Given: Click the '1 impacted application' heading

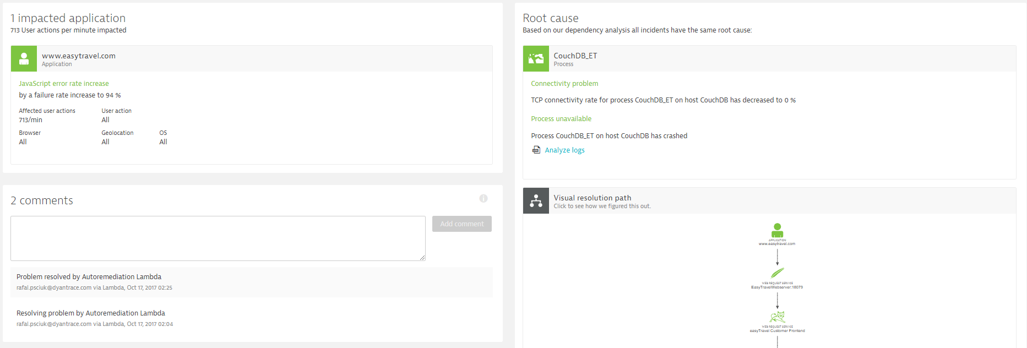Looking at the screenshot, I should pyautogui.click(x=68, y=18).
